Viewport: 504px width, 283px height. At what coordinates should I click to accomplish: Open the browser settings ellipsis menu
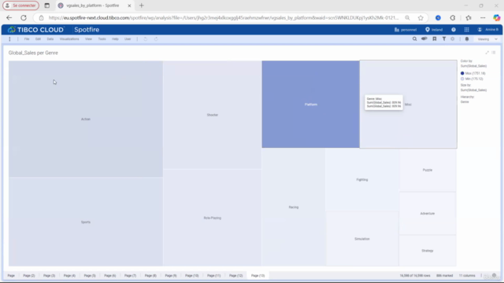coord(483,17)
